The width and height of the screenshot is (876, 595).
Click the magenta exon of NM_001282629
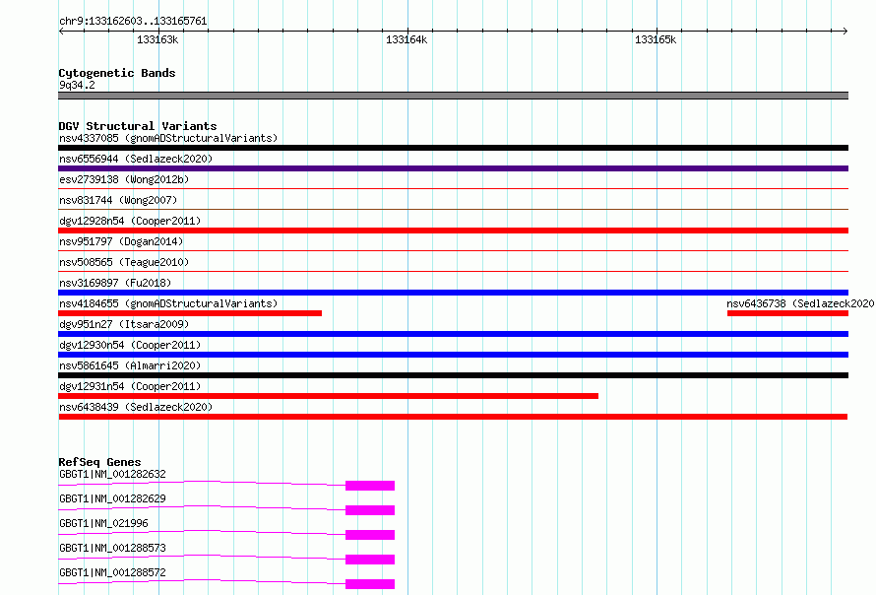[x=370, y=510]
